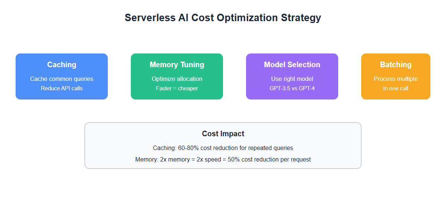Viewport: 446px width, 199px height.
Task: Click the caching 60-80% cost reduction line
Action: point(223,148)
